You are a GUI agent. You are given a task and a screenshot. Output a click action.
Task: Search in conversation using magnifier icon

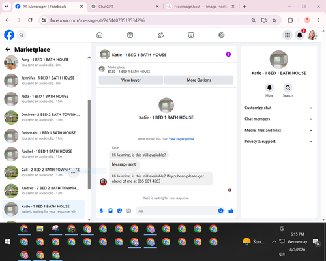tap(288, 87)
